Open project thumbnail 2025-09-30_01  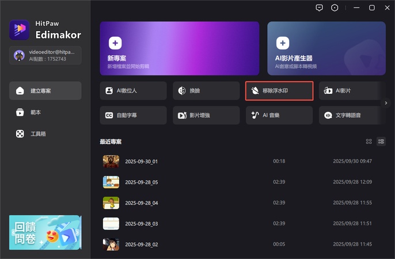click(111, 161)
